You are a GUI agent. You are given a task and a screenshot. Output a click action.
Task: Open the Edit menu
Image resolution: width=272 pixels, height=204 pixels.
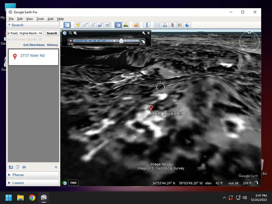[20, 19]
